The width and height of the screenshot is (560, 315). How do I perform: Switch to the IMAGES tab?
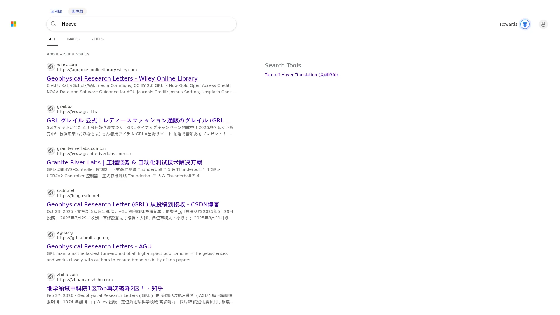[x=73, y=39]
